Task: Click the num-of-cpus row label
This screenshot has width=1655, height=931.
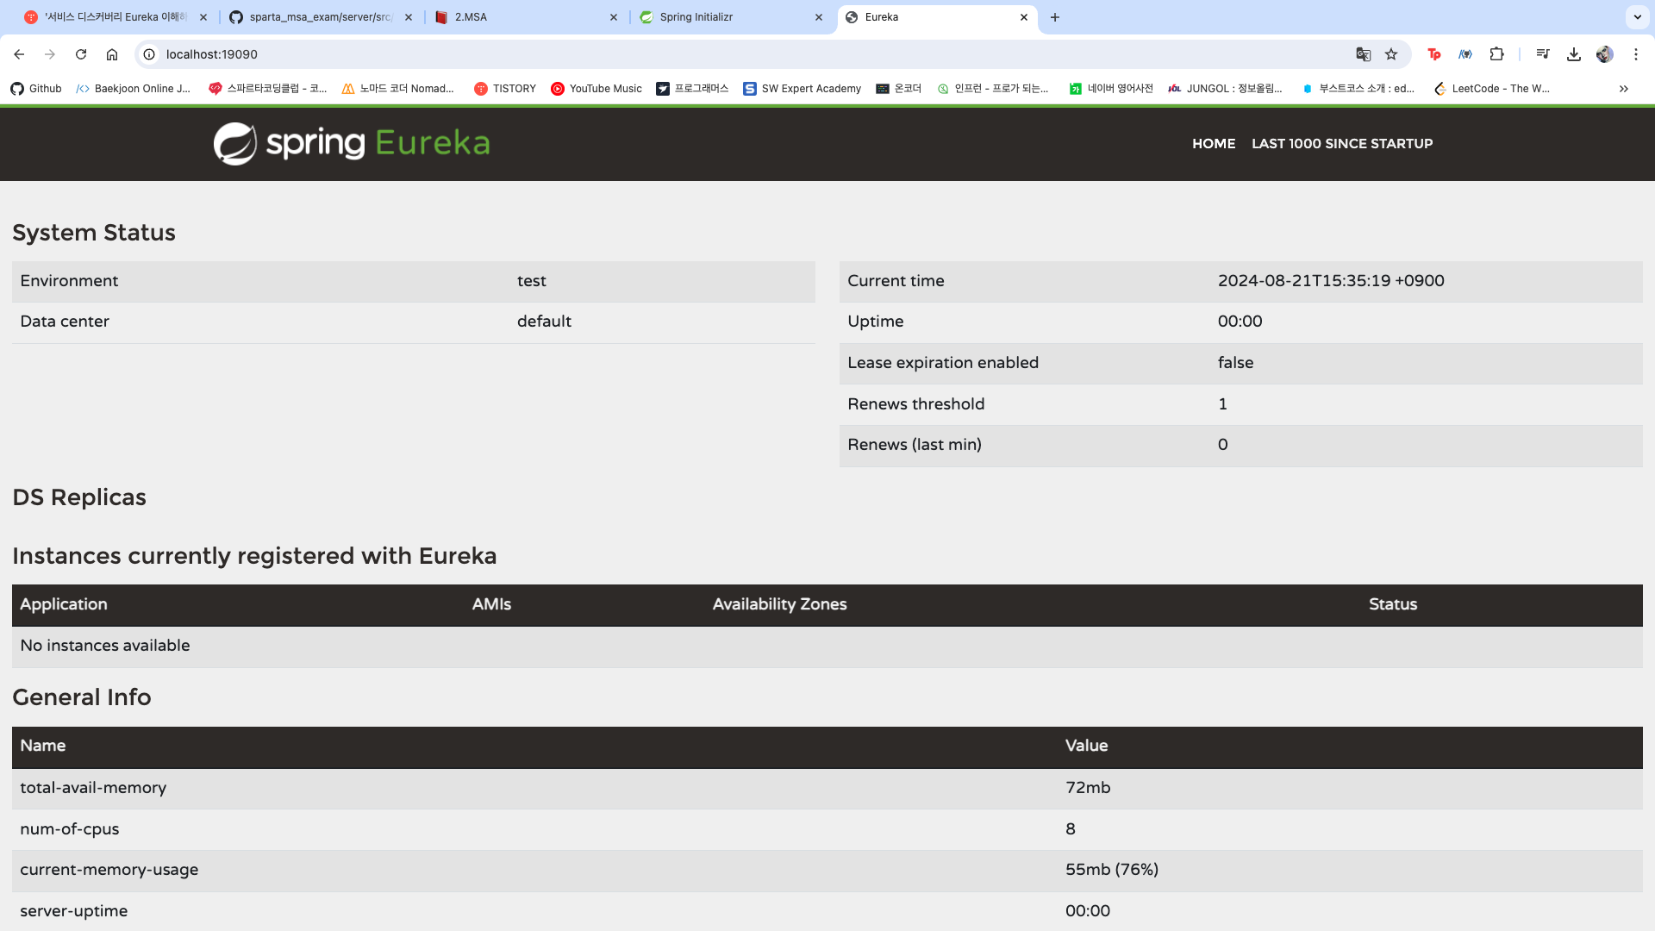Action: pyautogui.click(x=70, y=829)
